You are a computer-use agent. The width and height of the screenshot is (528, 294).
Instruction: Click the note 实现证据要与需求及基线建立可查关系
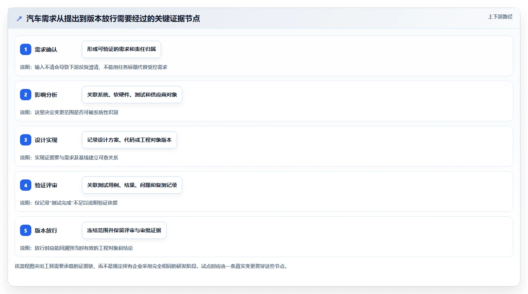[x=69, y=158]
